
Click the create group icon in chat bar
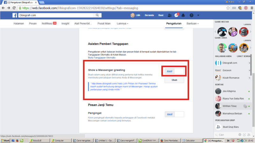[249, 134]
